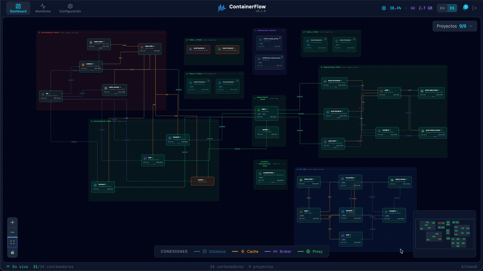Click the ContainerFlow logo icon
Screen dimensions: 483x271
(x=222, y=8)
